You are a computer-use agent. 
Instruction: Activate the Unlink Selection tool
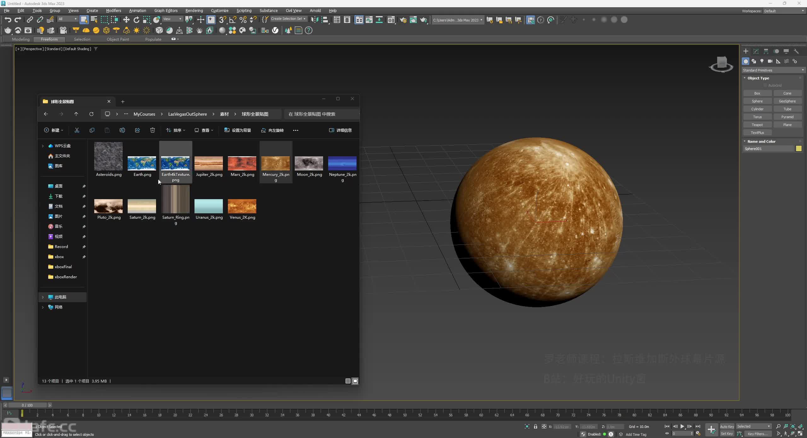40,20
